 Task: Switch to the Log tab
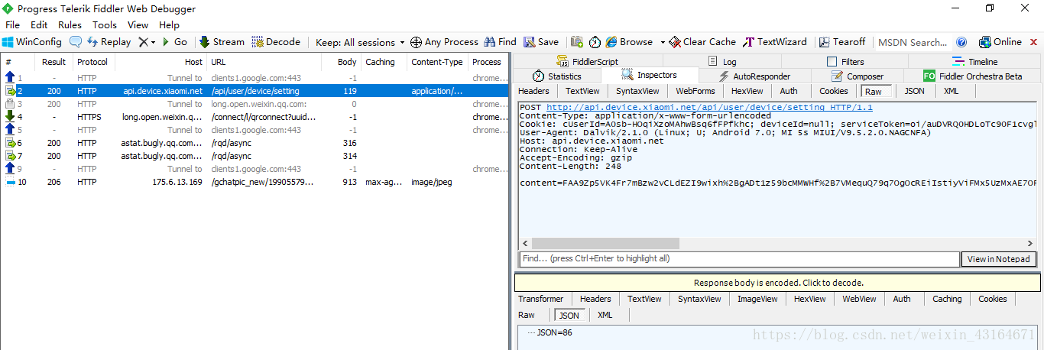click(x=722, y=62)
